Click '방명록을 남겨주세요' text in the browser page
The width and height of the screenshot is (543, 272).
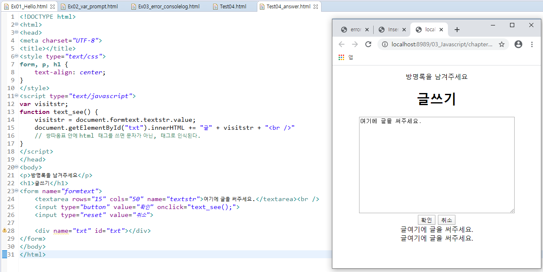click(437, 77)
